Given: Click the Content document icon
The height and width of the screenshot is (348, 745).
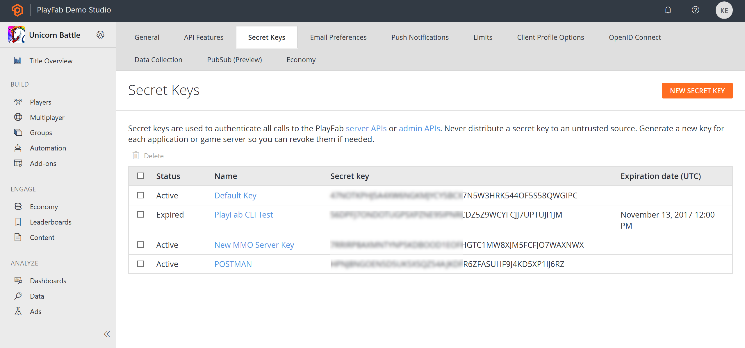Looking at the screenshot, I should click(x=18, y=237).
